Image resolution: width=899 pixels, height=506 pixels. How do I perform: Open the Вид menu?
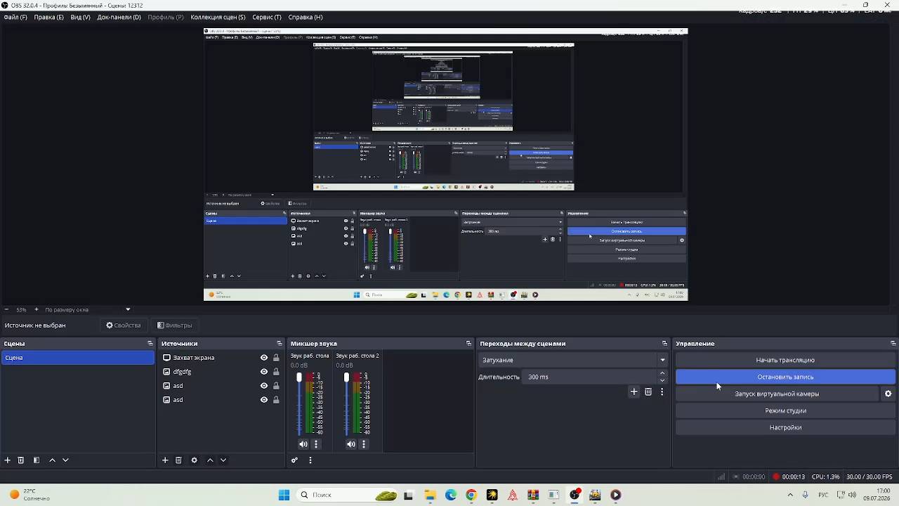point(80,17)
